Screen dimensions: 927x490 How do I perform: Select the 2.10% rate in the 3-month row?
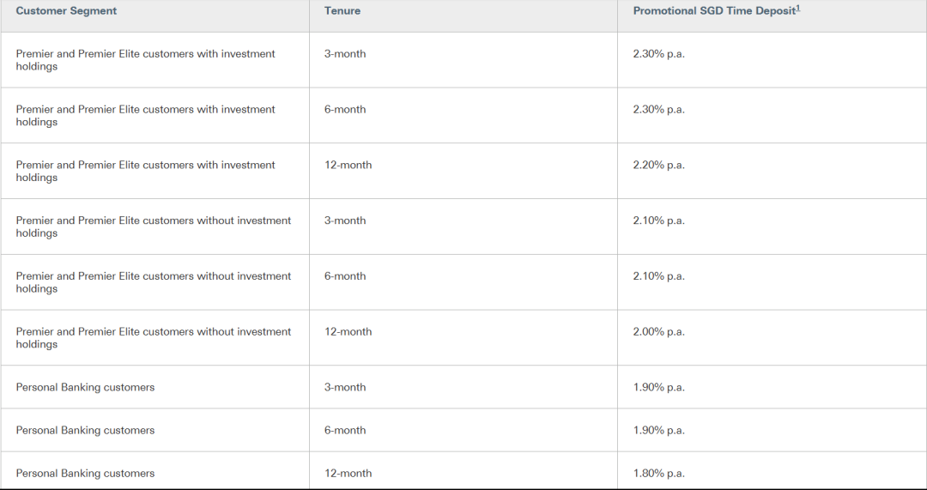pyautogui.click(x=658, y=221)
